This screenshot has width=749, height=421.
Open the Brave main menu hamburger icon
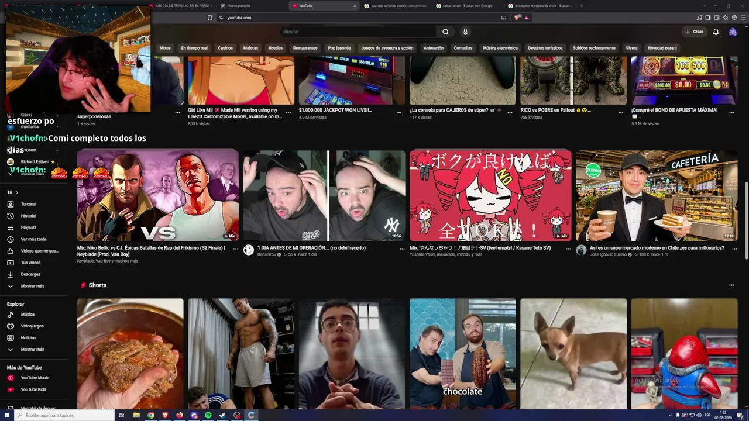pos(743,18)
